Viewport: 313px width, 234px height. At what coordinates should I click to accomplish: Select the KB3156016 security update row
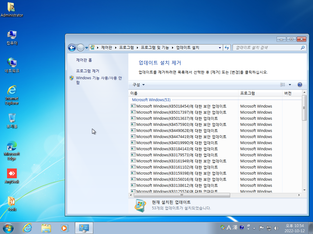215,179
